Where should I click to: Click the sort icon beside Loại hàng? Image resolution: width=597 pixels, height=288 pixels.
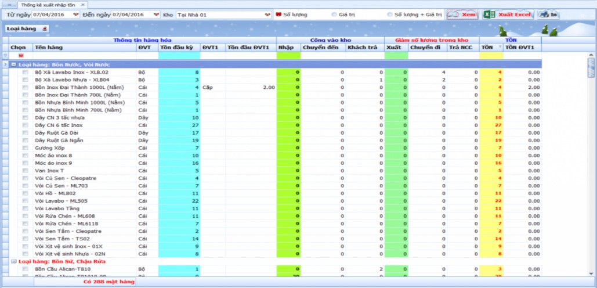point(45,28)
